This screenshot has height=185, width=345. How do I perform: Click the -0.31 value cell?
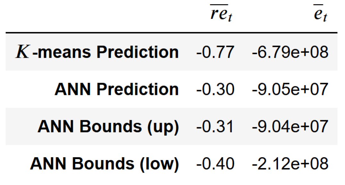[x=215, y=127]
